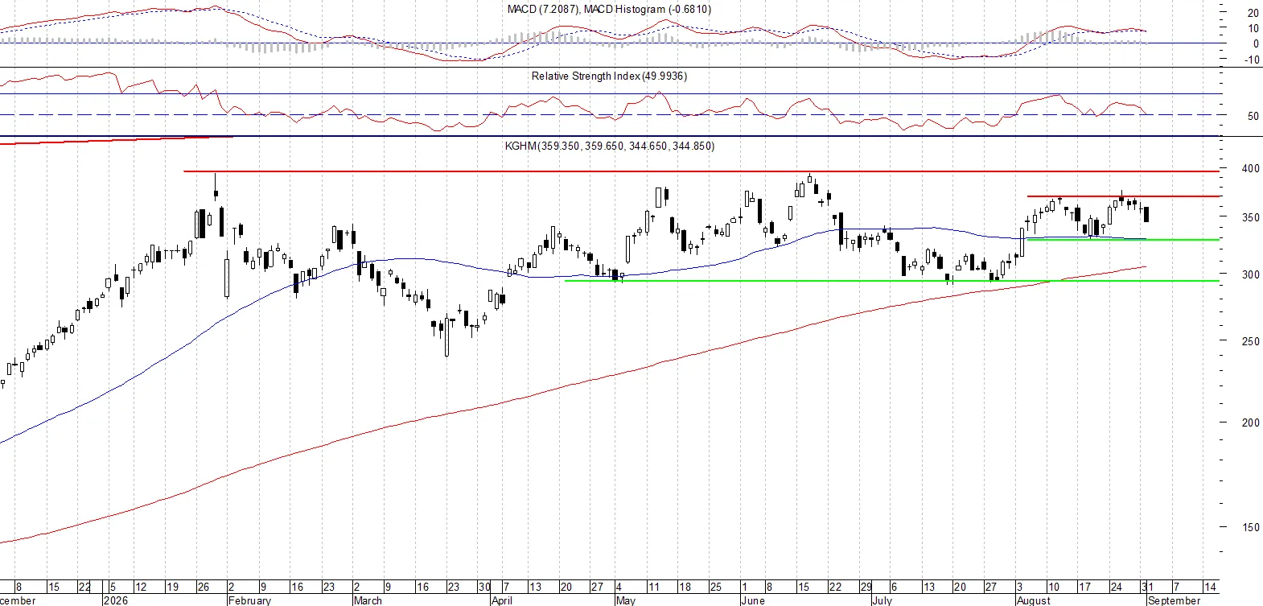Image resolution: width=1263 pixels, height=606 pixels.
Task: Click the 350 price axis label
Action: (1250, 217)
